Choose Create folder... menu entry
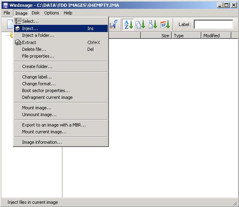 61,66
